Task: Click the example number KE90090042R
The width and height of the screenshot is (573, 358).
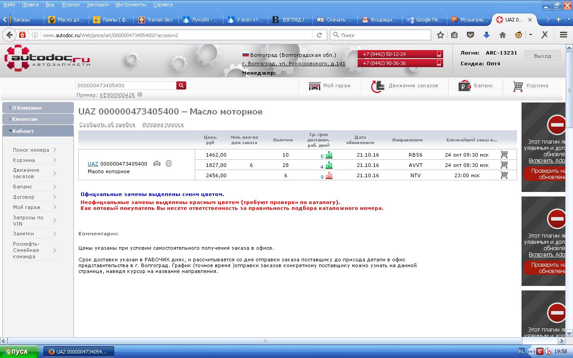Action: (x=117, y=95)
